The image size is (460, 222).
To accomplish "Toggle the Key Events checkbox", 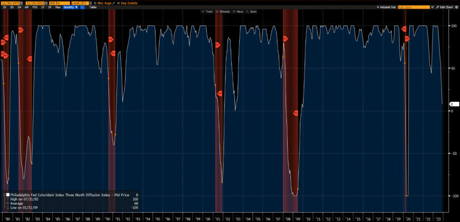I will [x=118, y=3].
